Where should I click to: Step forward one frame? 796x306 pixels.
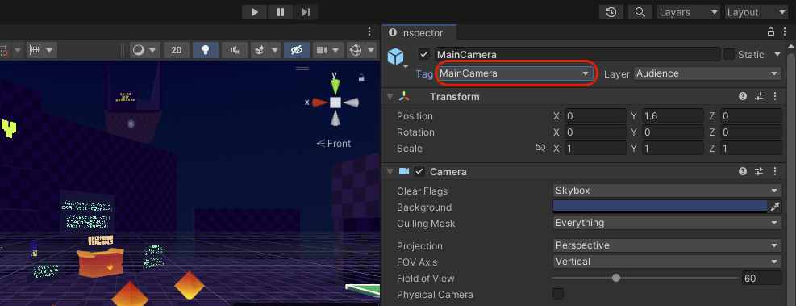pyautogui.click(x=305, y=12)
